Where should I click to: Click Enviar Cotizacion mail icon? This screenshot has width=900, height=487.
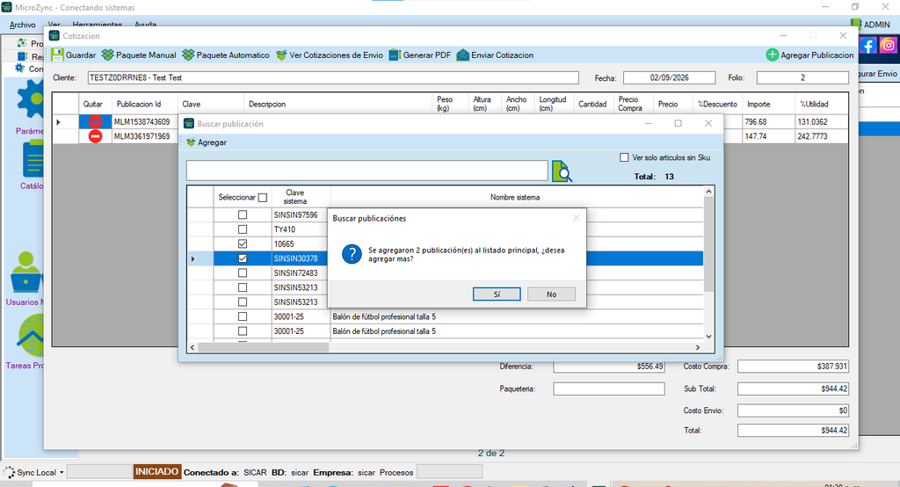click(x=462, y=55)
